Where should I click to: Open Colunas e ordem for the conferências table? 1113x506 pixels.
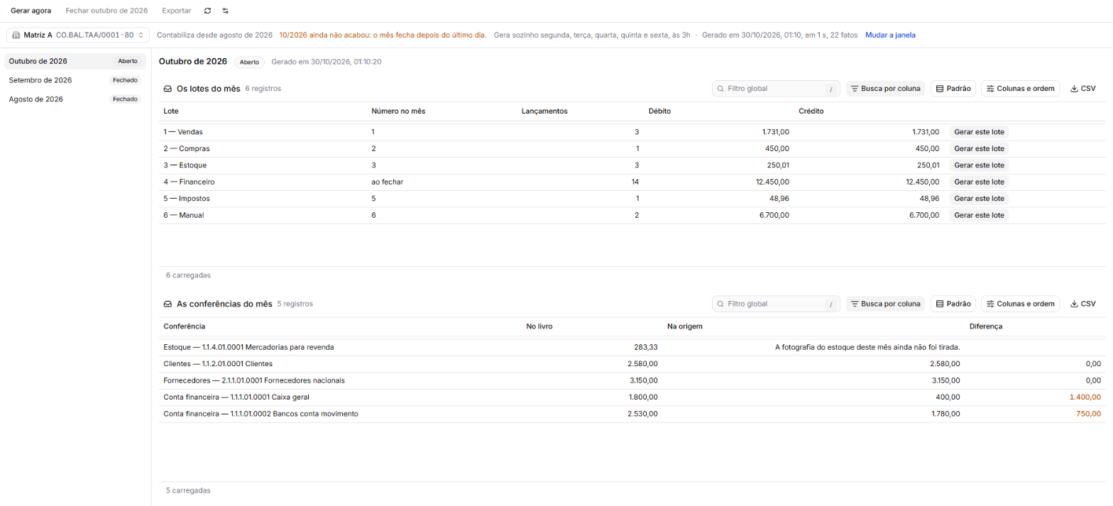click(x=1020, y=304)
